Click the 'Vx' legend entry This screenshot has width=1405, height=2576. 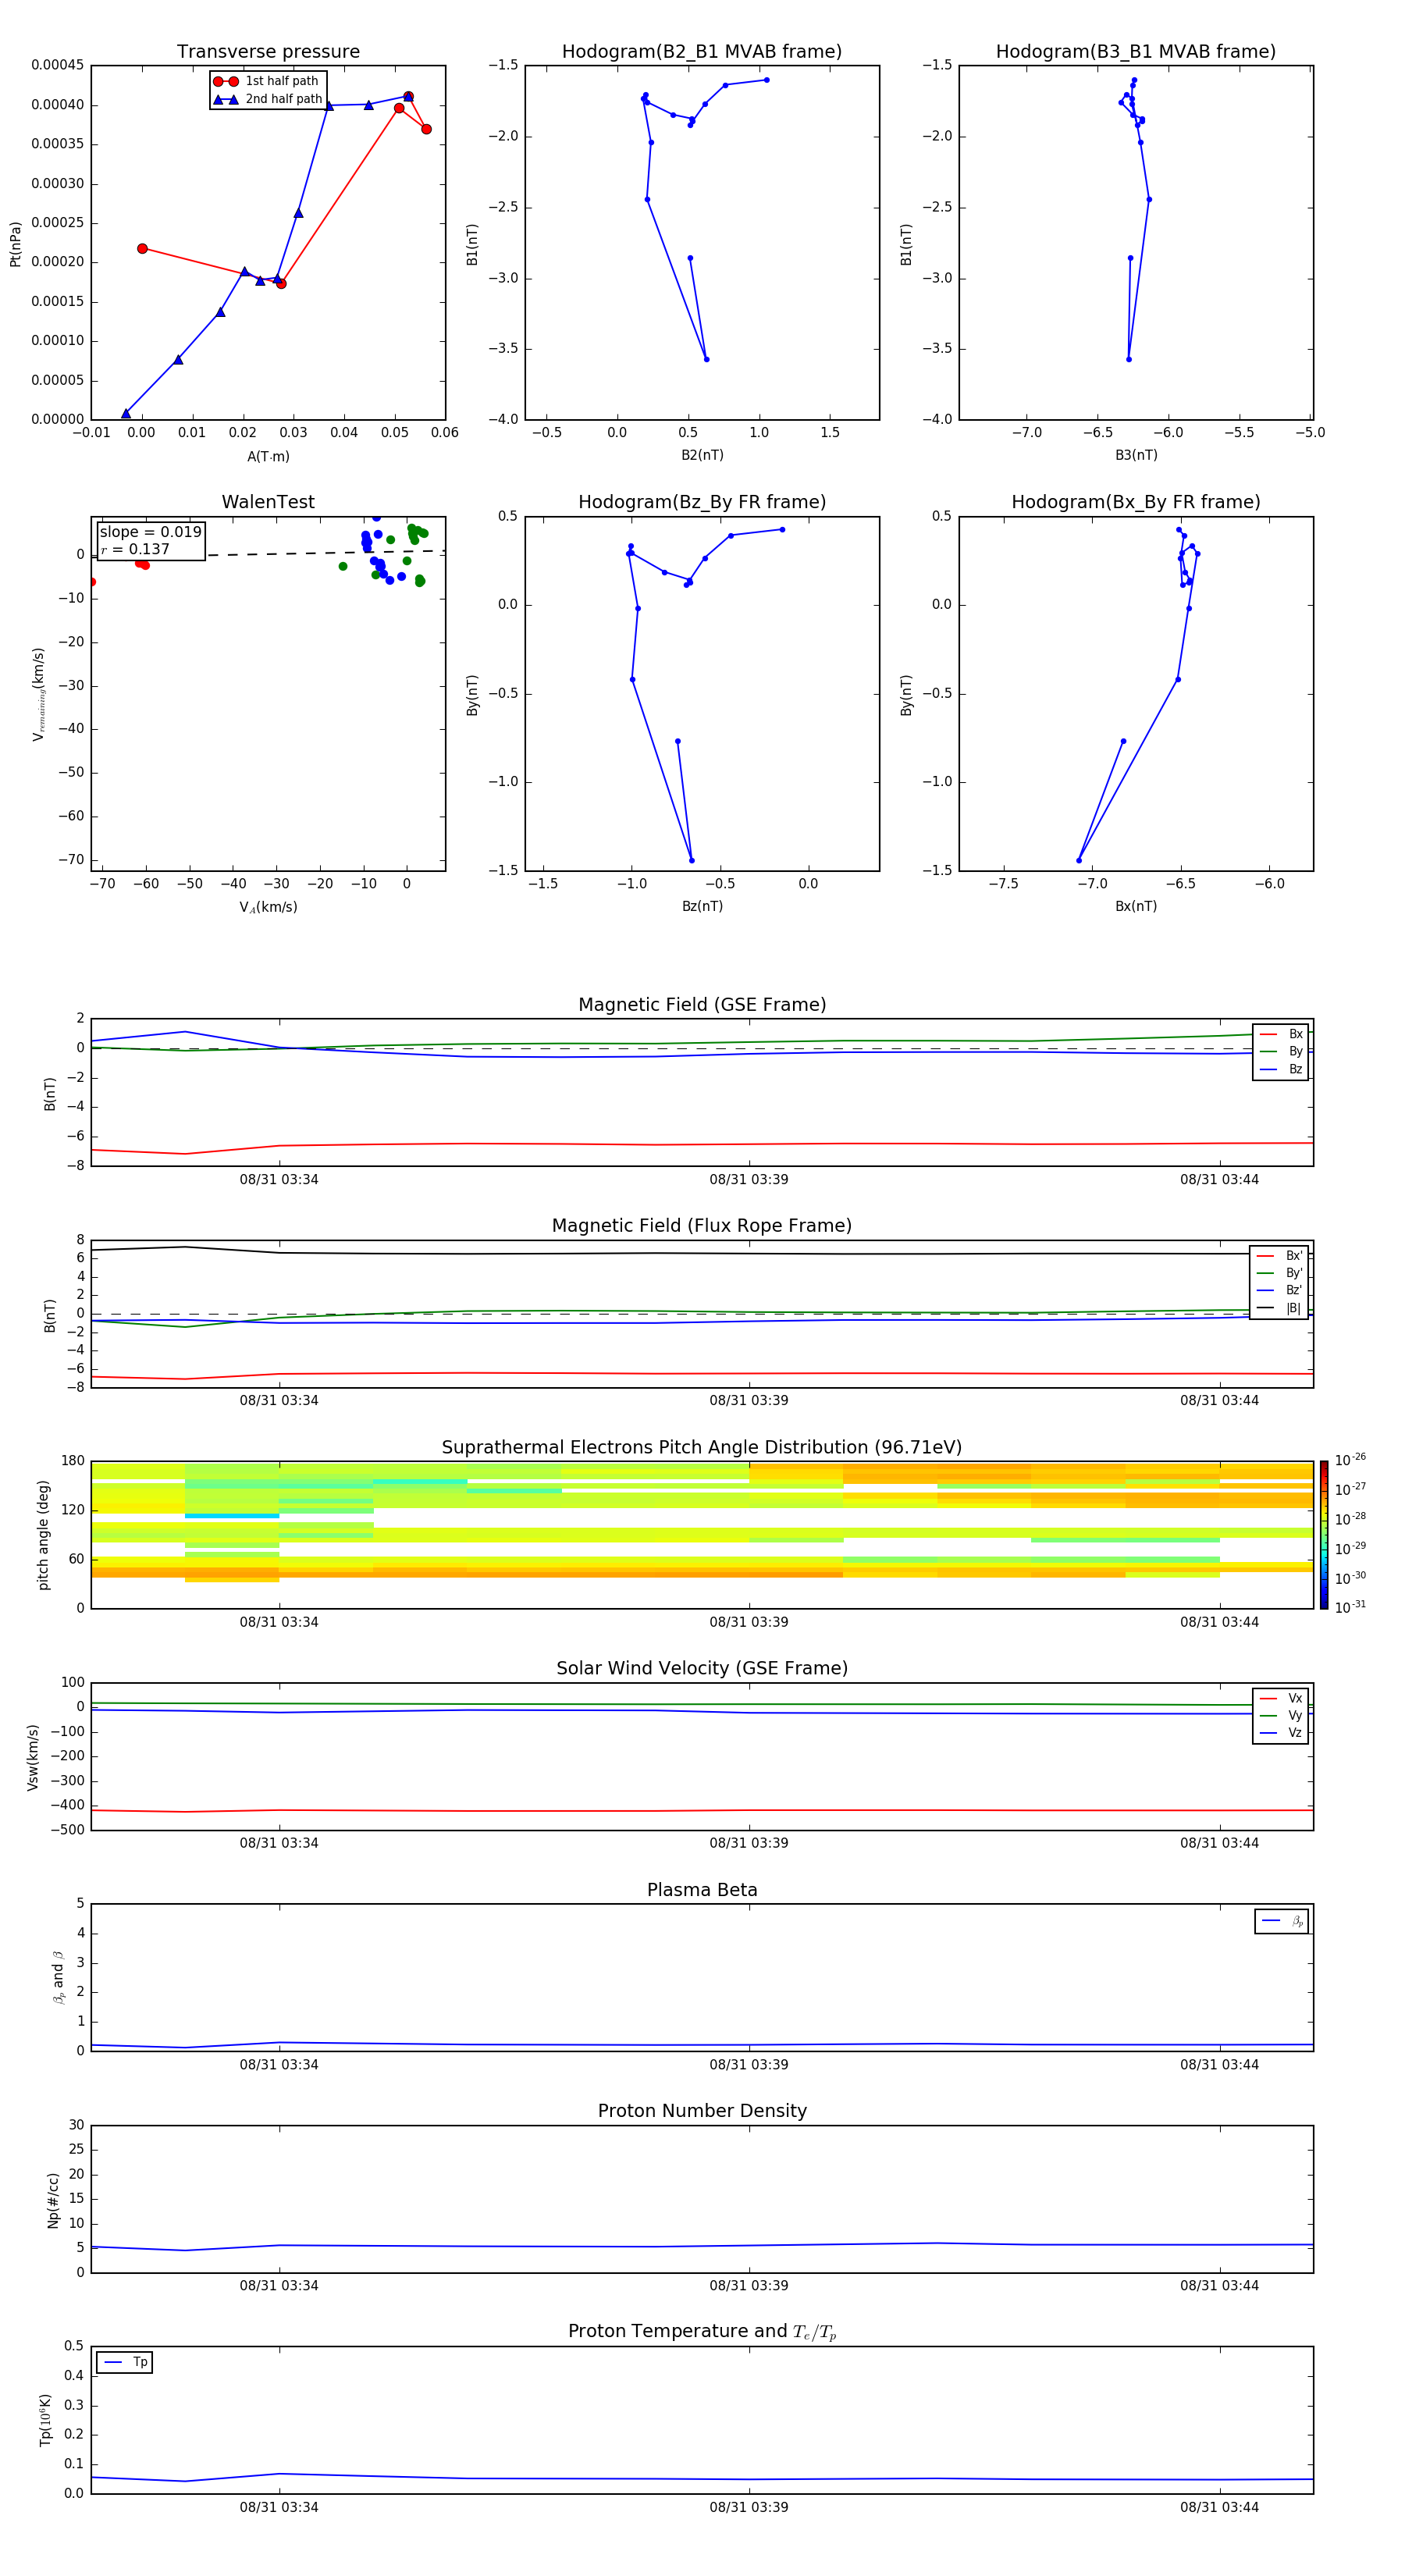pos(1281,1698)
